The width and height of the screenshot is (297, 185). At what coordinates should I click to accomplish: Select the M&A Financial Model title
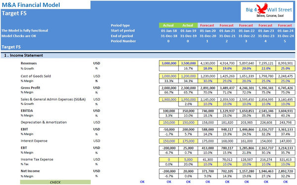[x=31, y=5]
